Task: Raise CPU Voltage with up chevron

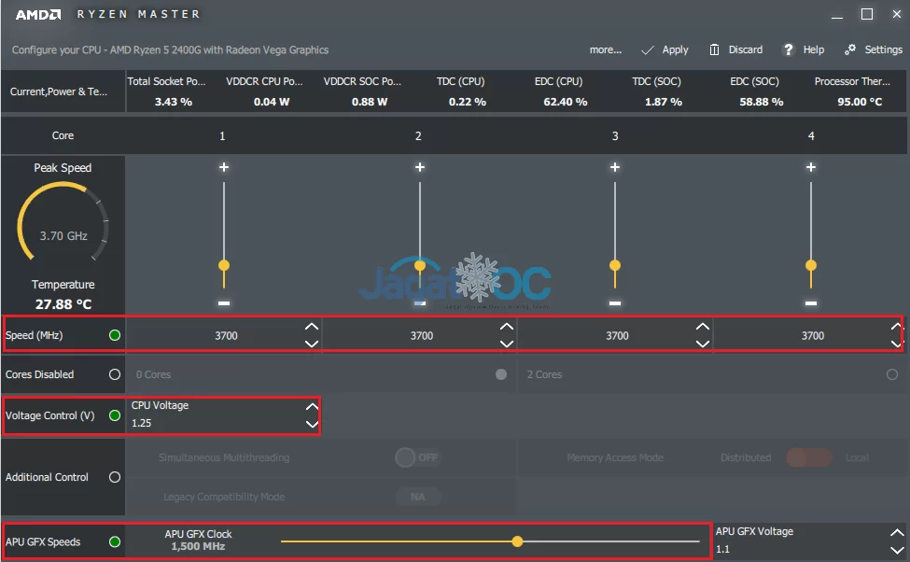Action: click(313, 406)
